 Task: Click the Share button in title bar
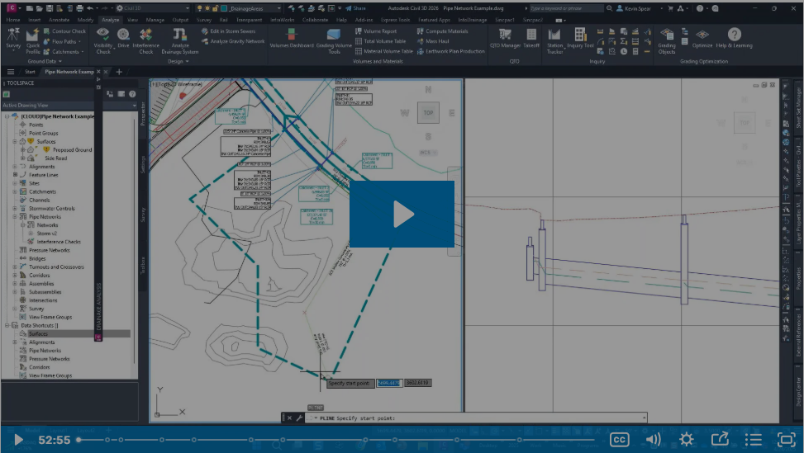point(356,8)
